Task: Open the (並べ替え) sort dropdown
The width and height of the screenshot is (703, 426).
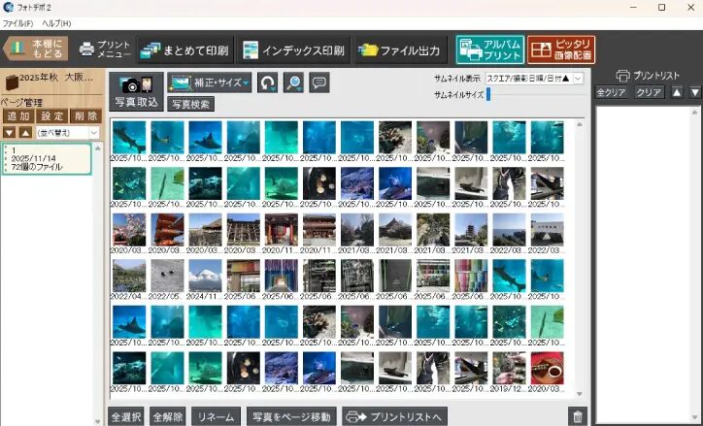Action: [x=67, y=133]
